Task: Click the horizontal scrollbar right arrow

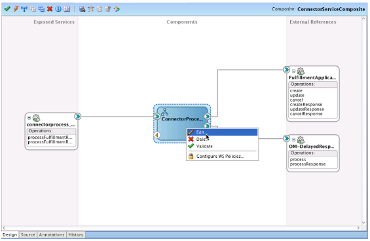Action: [x=358, y=228]
